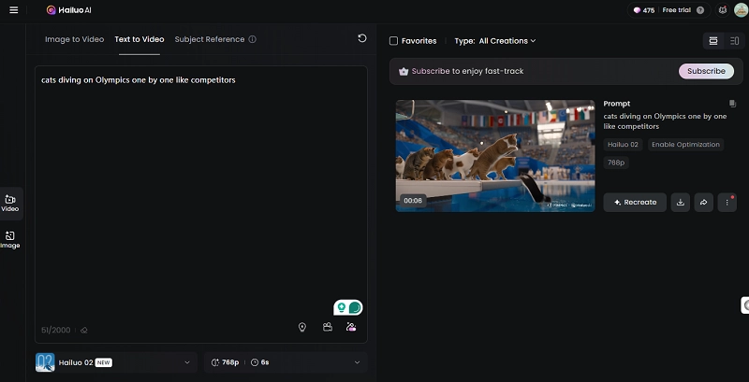Open Type: All Creations dropdown
Image resolution: width=749 pixels, height=382 pixels.
pyautogui.click(x=495, y=41)
